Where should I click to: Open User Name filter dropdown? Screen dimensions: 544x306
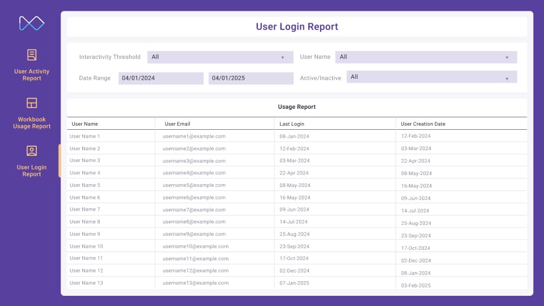(426, 57)
